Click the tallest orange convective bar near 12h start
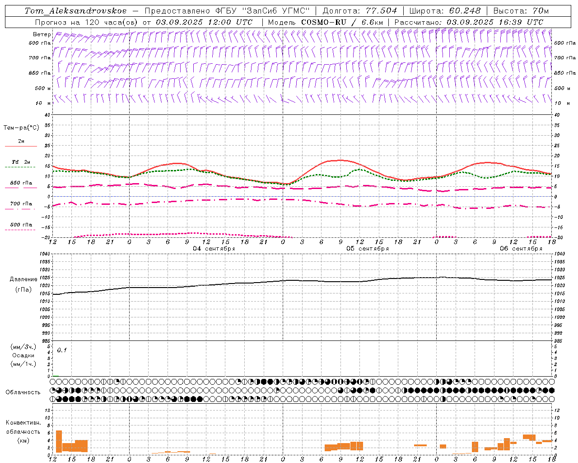The image size is (578, 463). (x=59, y=441)
